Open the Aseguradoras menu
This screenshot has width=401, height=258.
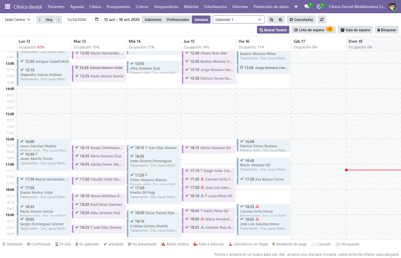point(166,7)
